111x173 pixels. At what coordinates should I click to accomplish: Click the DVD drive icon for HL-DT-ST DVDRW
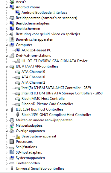click(x=18, y=61)
